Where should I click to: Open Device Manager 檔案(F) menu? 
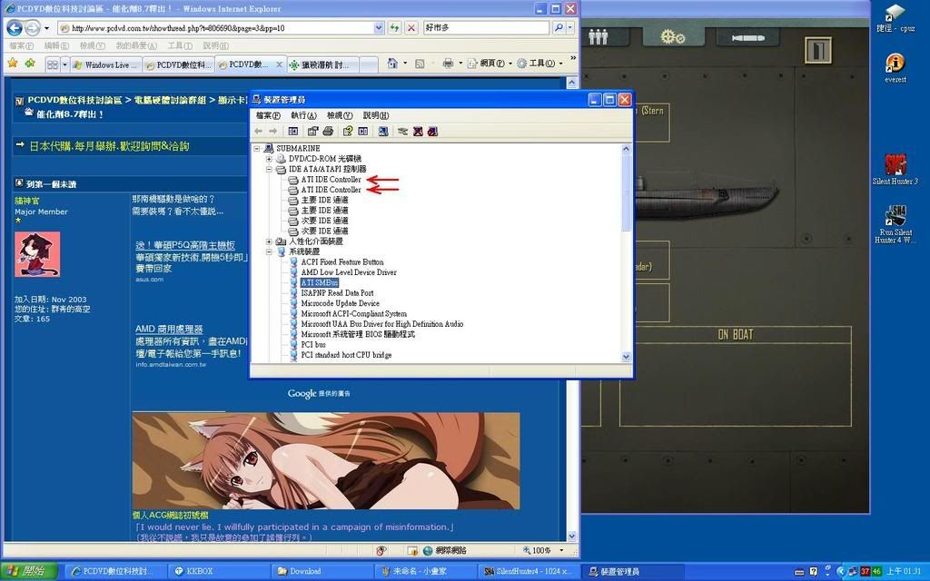coord(268,115)
